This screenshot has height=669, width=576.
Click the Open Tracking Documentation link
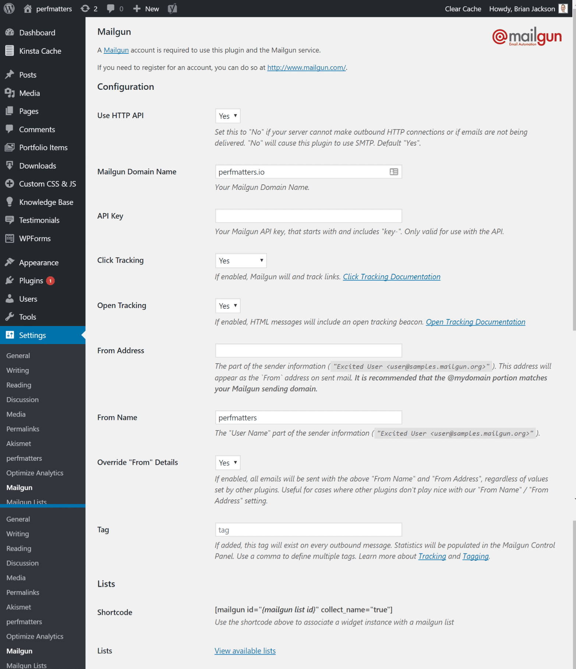[475, 322]
